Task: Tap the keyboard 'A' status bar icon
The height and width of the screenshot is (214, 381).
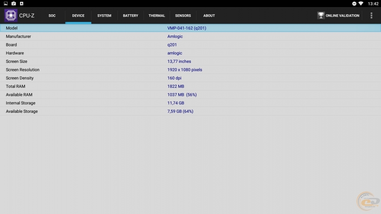Action: (21, 4)
